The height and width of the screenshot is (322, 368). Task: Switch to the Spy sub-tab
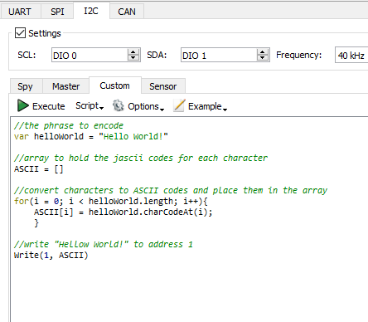pos(26,86)
